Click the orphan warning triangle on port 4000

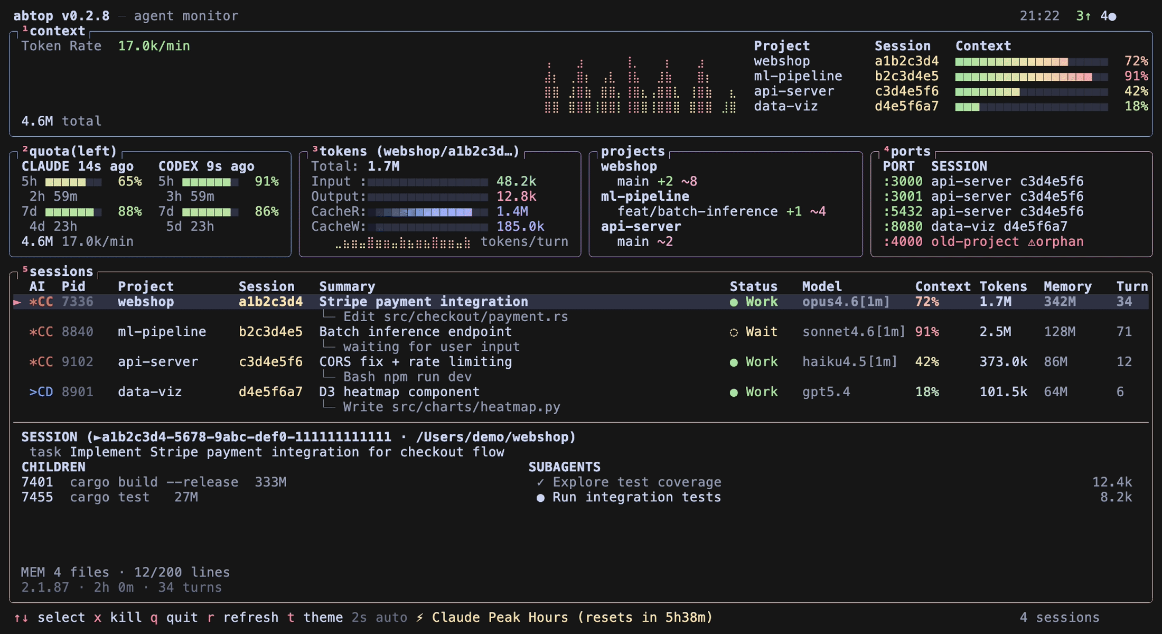click(1032, 242)
